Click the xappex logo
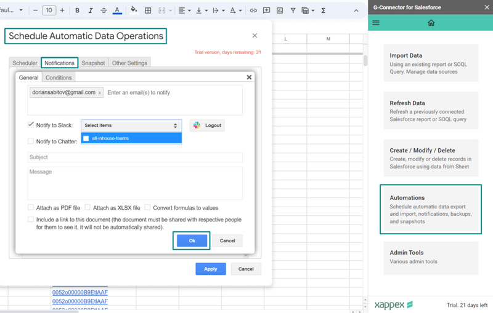This screenshot has height=313, width=493. coord(393,304)
